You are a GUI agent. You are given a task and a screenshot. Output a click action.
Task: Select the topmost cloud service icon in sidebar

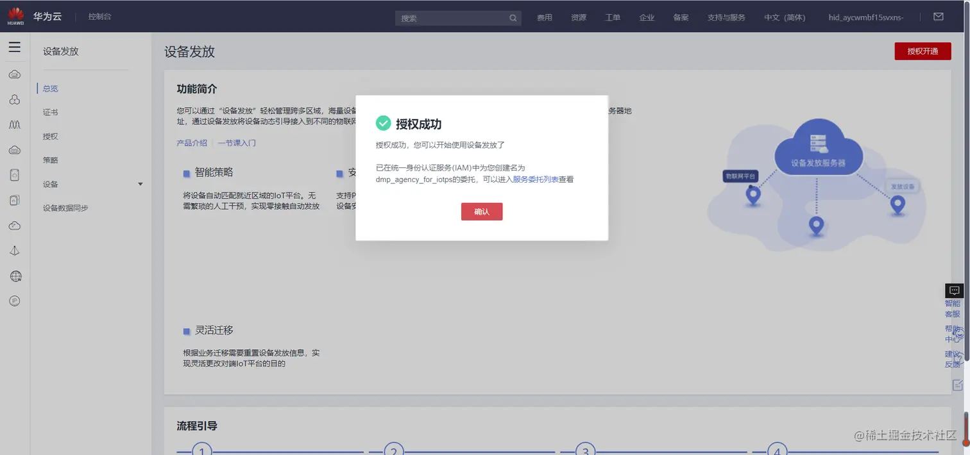pos(15,74)
